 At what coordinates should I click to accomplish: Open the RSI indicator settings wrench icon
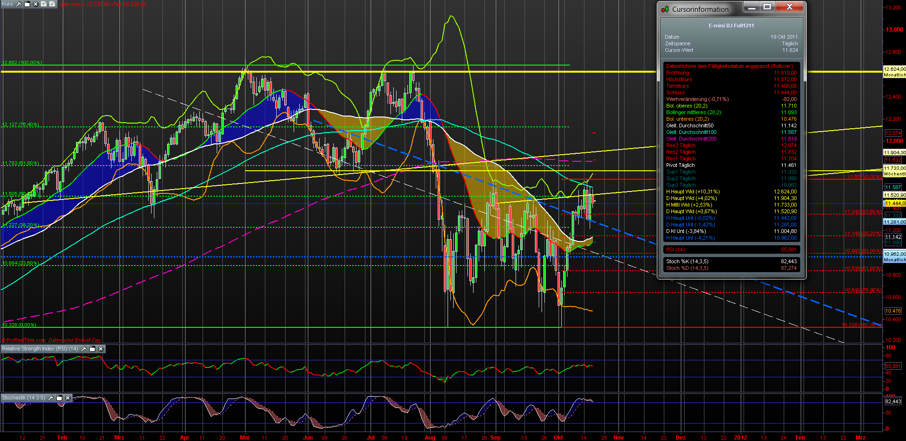[84, 349]
